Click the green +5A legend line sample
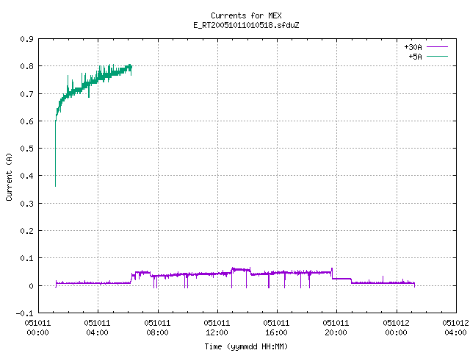 coord(437,56)
